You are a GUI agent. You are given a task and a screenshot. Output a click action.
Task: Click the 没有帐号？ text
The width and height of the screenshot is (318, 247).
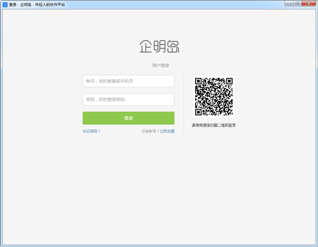pyautogui.click(x=150, y=131)
